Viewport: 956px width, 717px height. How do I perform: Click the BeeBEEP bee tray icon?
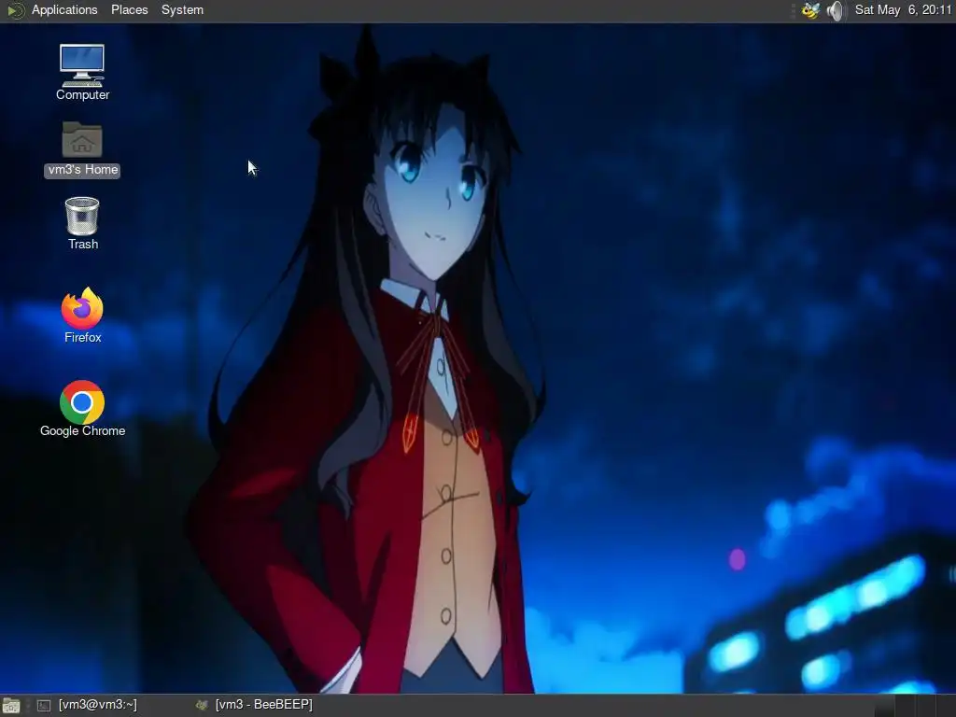811,10
